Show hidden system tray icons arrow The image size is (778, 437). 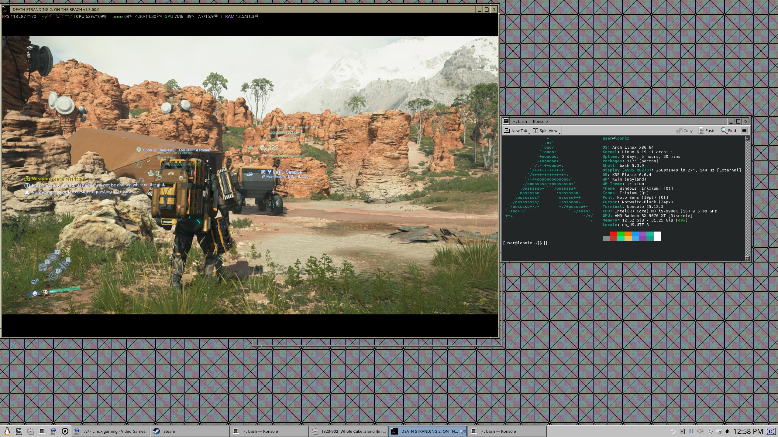[727, 431]
